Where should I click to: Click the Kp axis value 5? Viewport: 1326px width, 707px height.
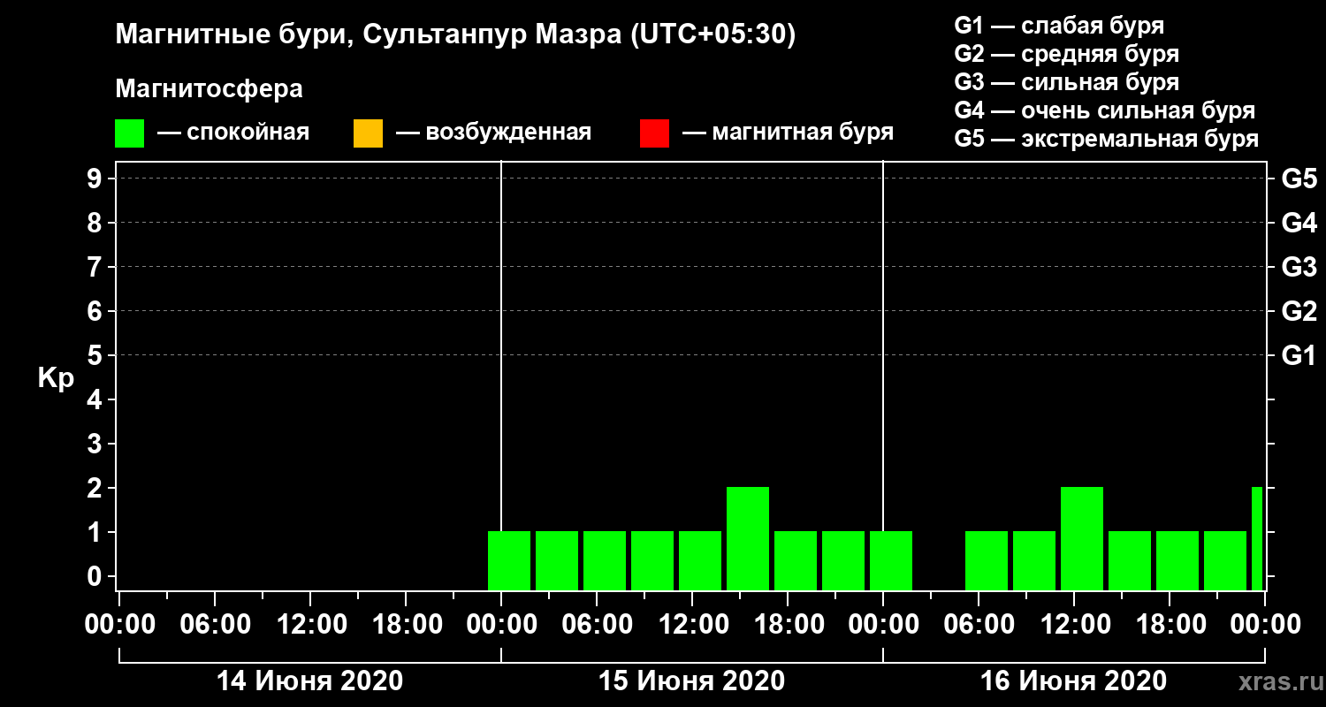pos(95,356)
